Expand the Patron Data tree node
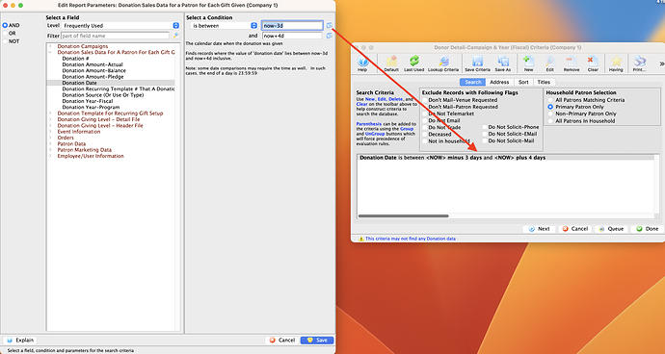Screen dimensions: 665x354 coord(50,144)
